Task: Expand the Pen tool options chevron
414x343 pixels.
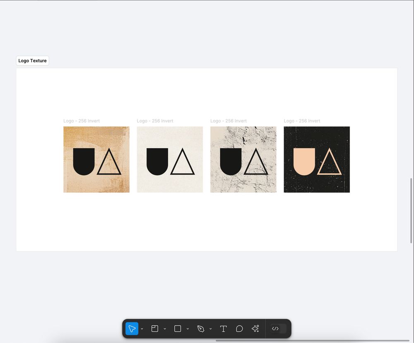Action: point(210,329)
